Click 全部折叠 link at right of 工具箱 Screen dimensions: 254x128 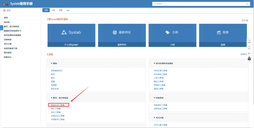[244, 54]
